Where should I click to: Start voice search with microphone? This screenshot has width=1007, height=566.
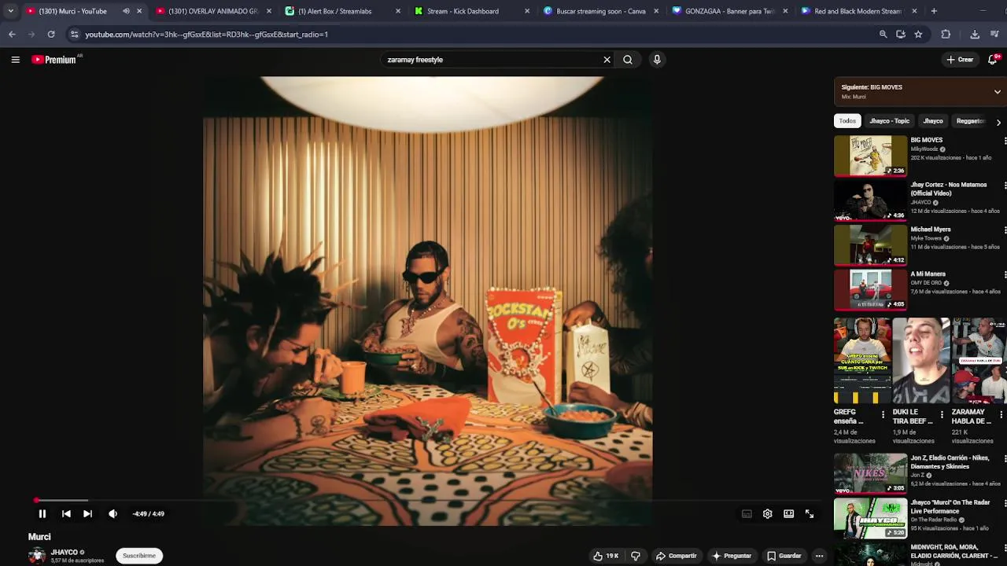point(657,60)
